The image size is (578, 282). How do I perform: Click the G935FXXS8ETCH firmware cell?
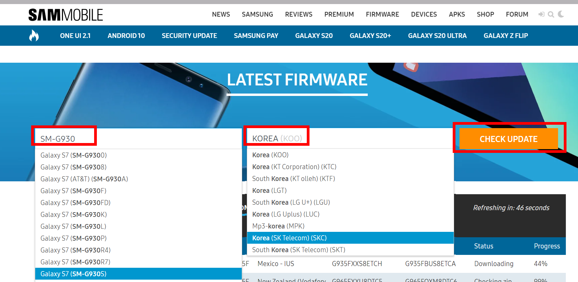pyautogui.click(x=357, y=264)
